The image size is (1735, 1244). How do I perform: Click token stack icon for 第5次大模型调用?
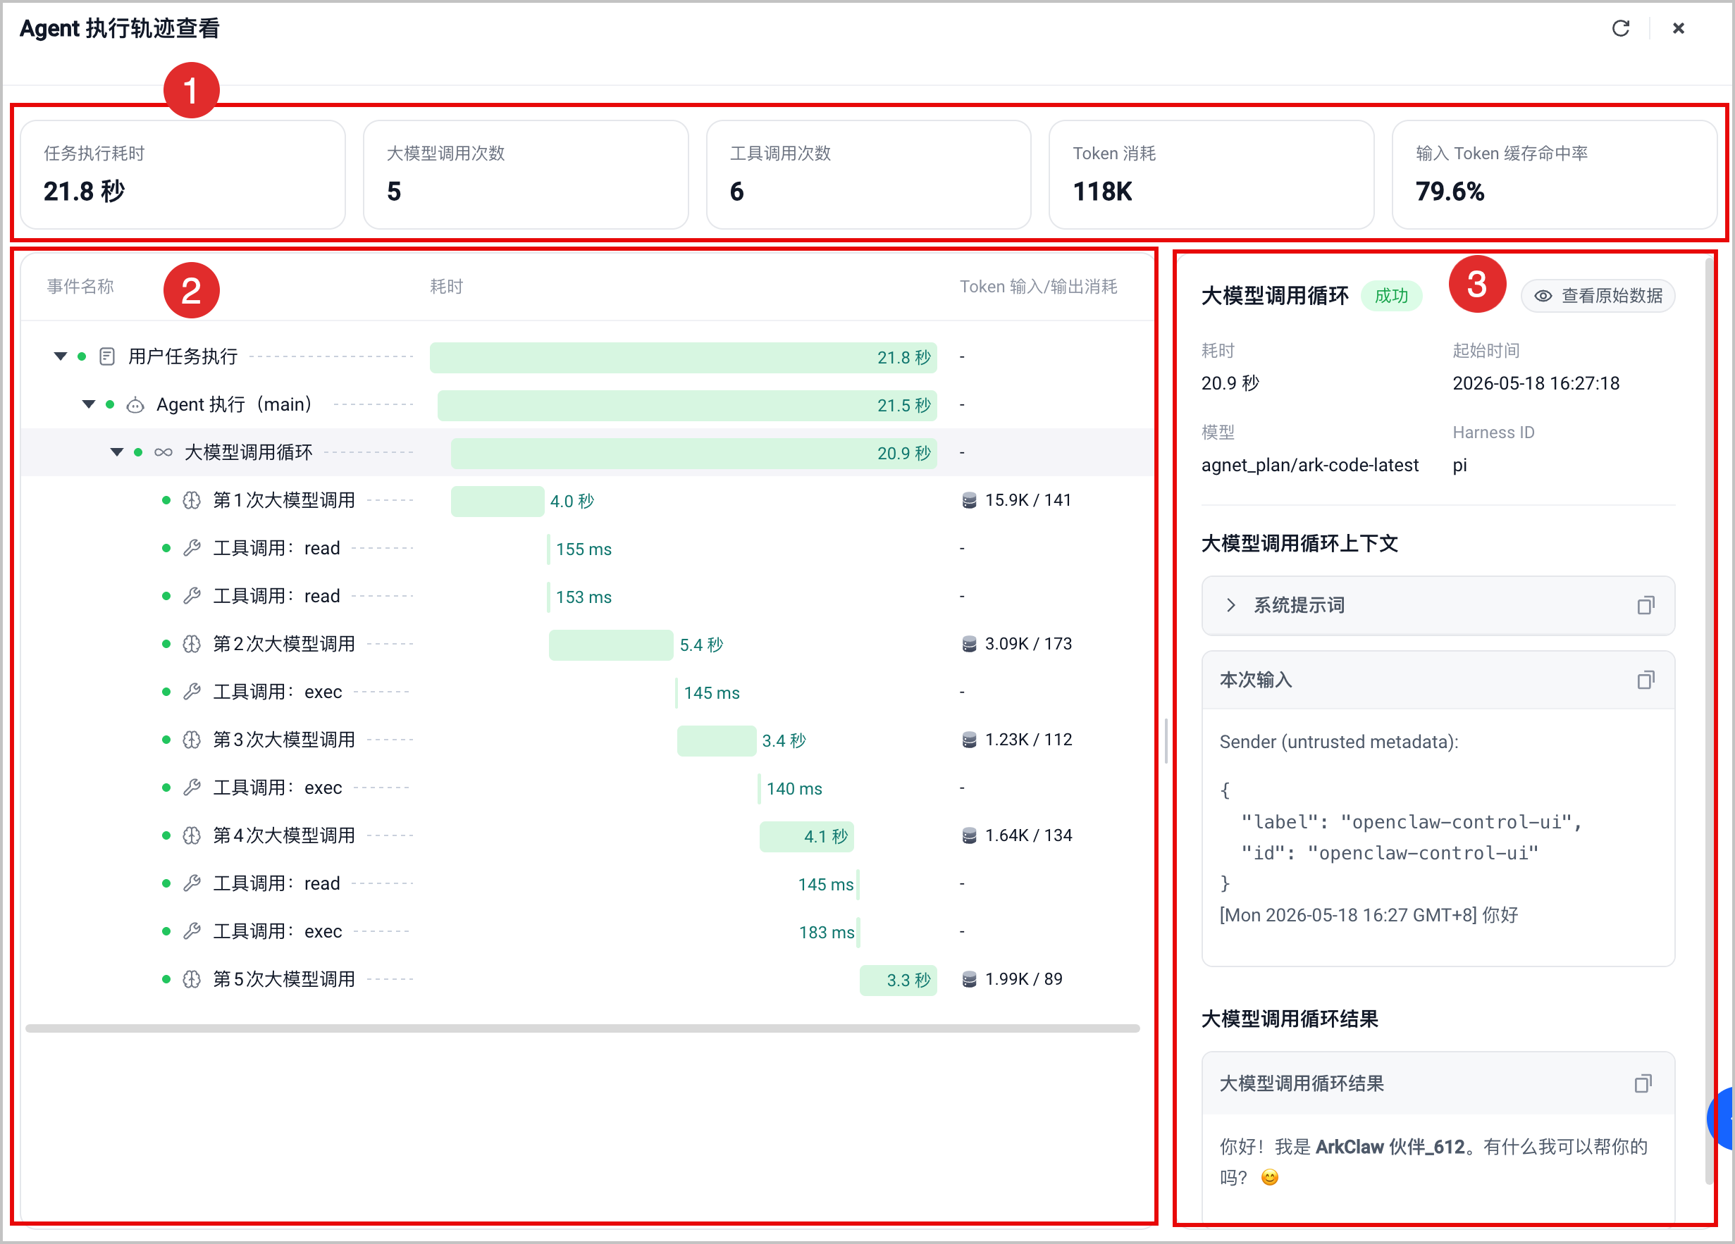click(x=968, y=978)
